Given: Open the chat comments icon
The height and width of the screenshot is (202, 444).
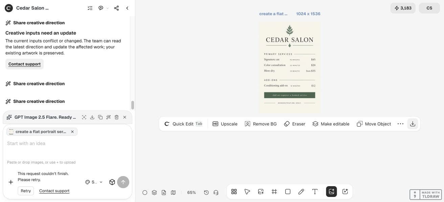Looking at the screenshot, I should coord(101,8).
